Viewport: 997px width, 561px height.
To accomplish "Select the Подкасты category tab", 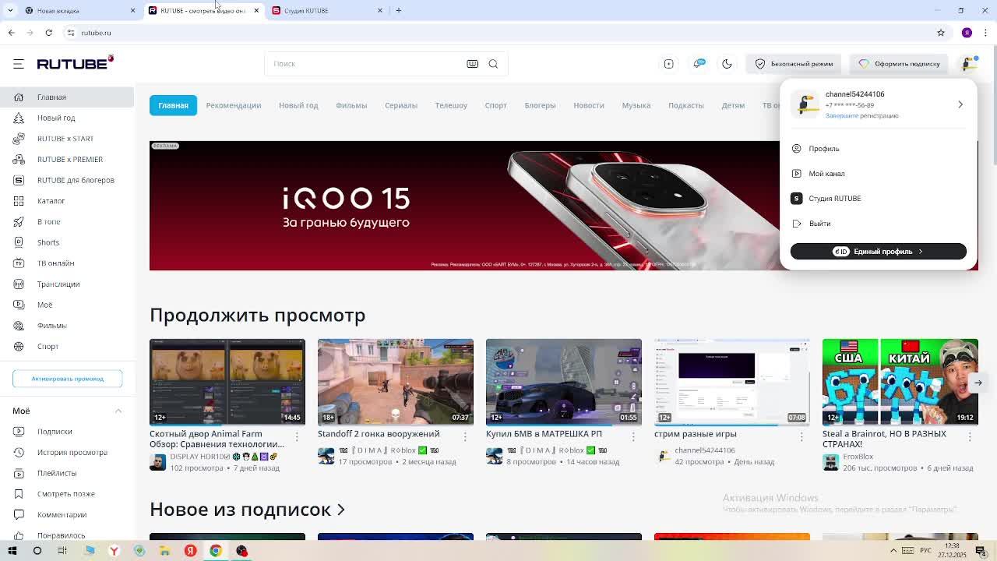I will [686, 105].
